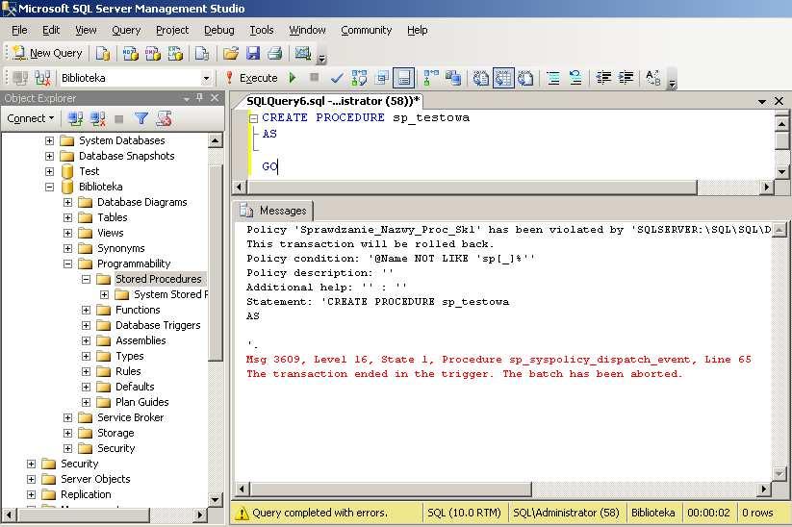Image resolution: width=792 pixels, height=527 pixels.
Task: Open a SQL Server Compact query
Action: point(202,53)
